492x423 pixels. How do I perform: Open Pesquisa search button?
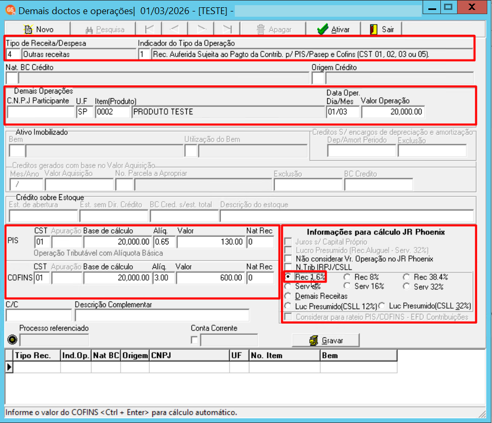click(104, 29)
